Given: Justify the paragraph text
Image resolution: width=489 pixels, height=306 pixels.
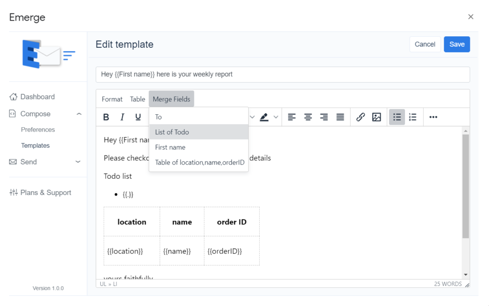Looking at the screenshot, I should point(340,117).
